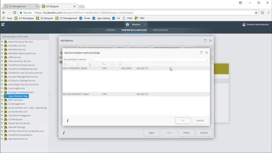Click the Weather SmartObject tab icon
The height and width of the screenshot is (153, 272).
127,25
